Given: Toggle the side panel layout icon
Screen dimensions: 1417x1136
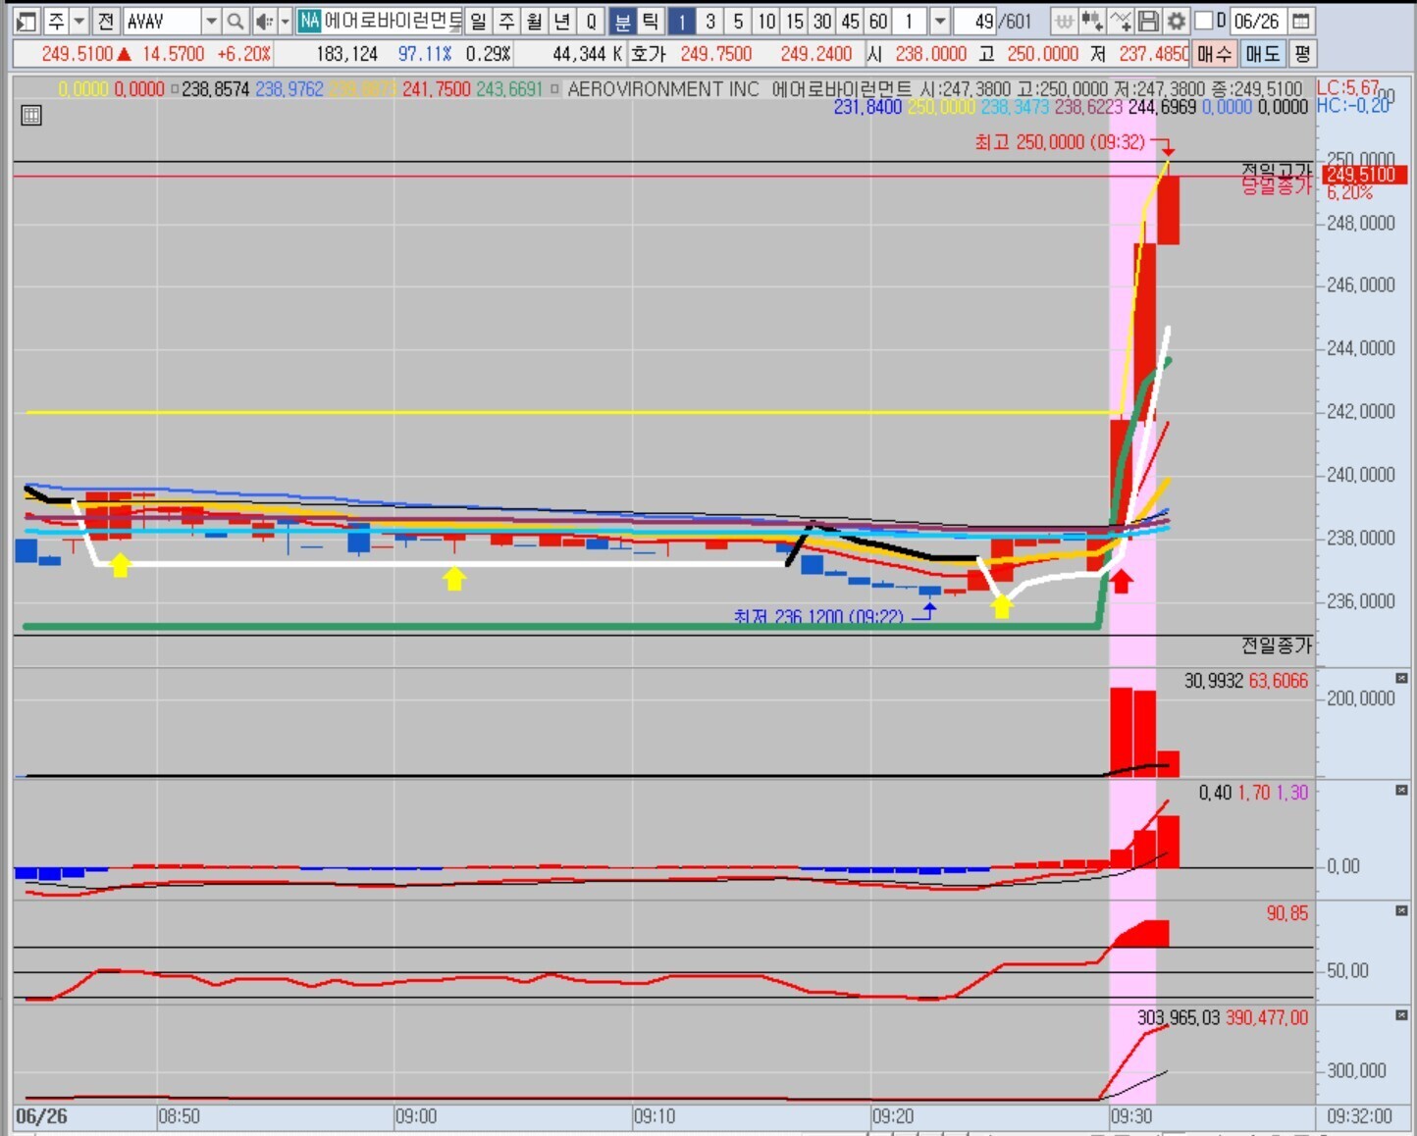Looking at the screenshot, I should coord(26,21).
